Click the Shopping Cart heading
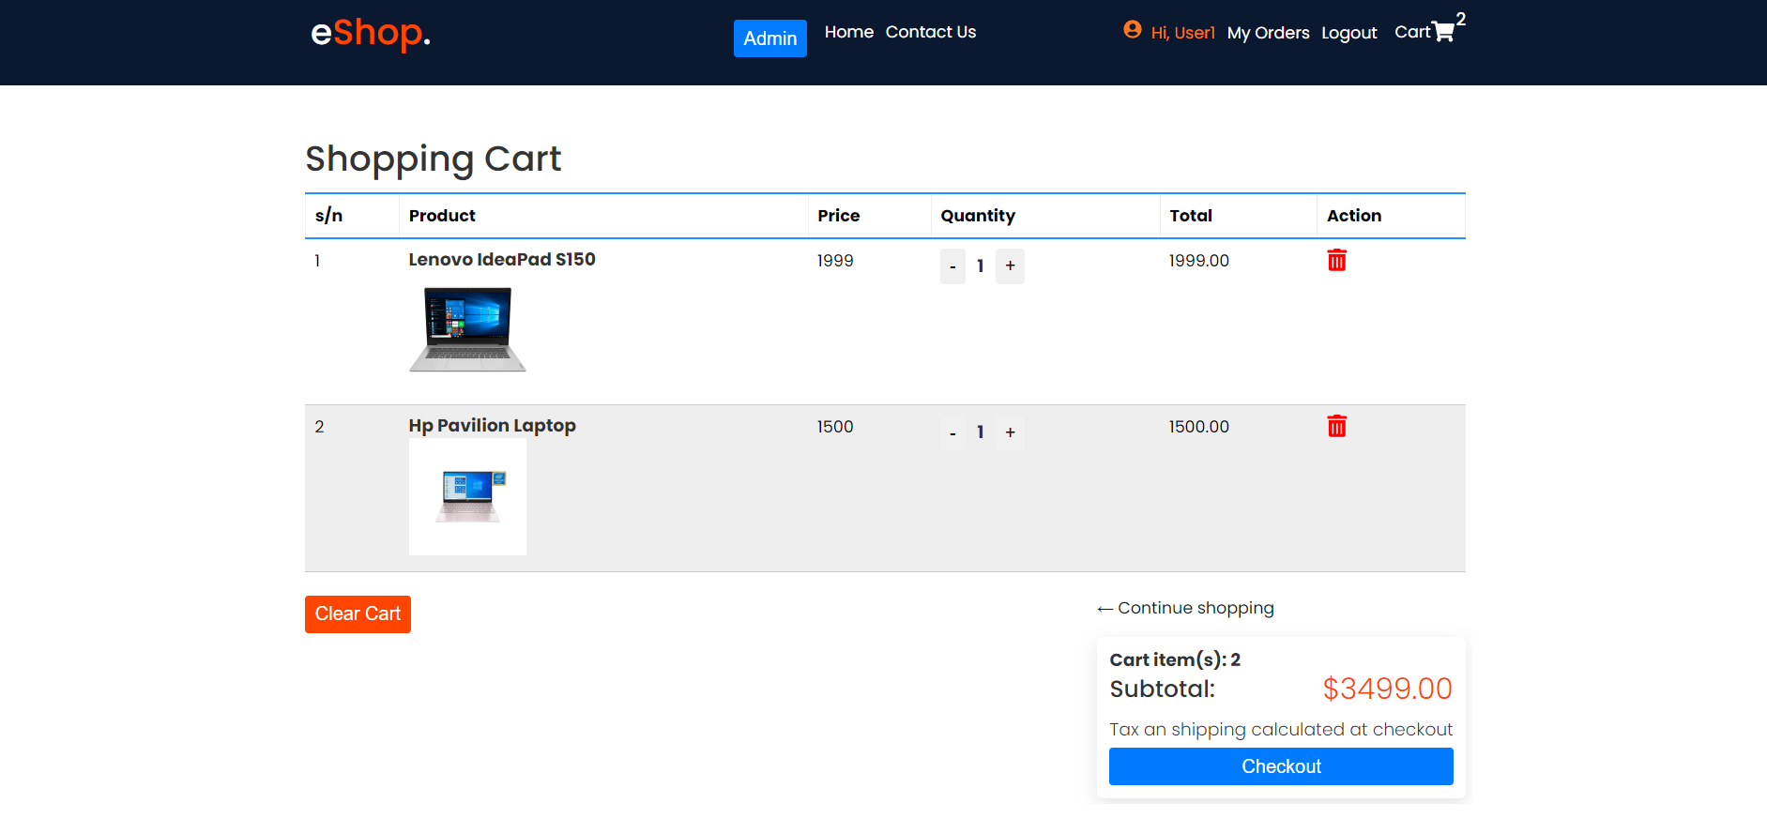Image resolution: width=1767 pixels, height=818 pixels. pyautogui.click(x=434, y=159)
